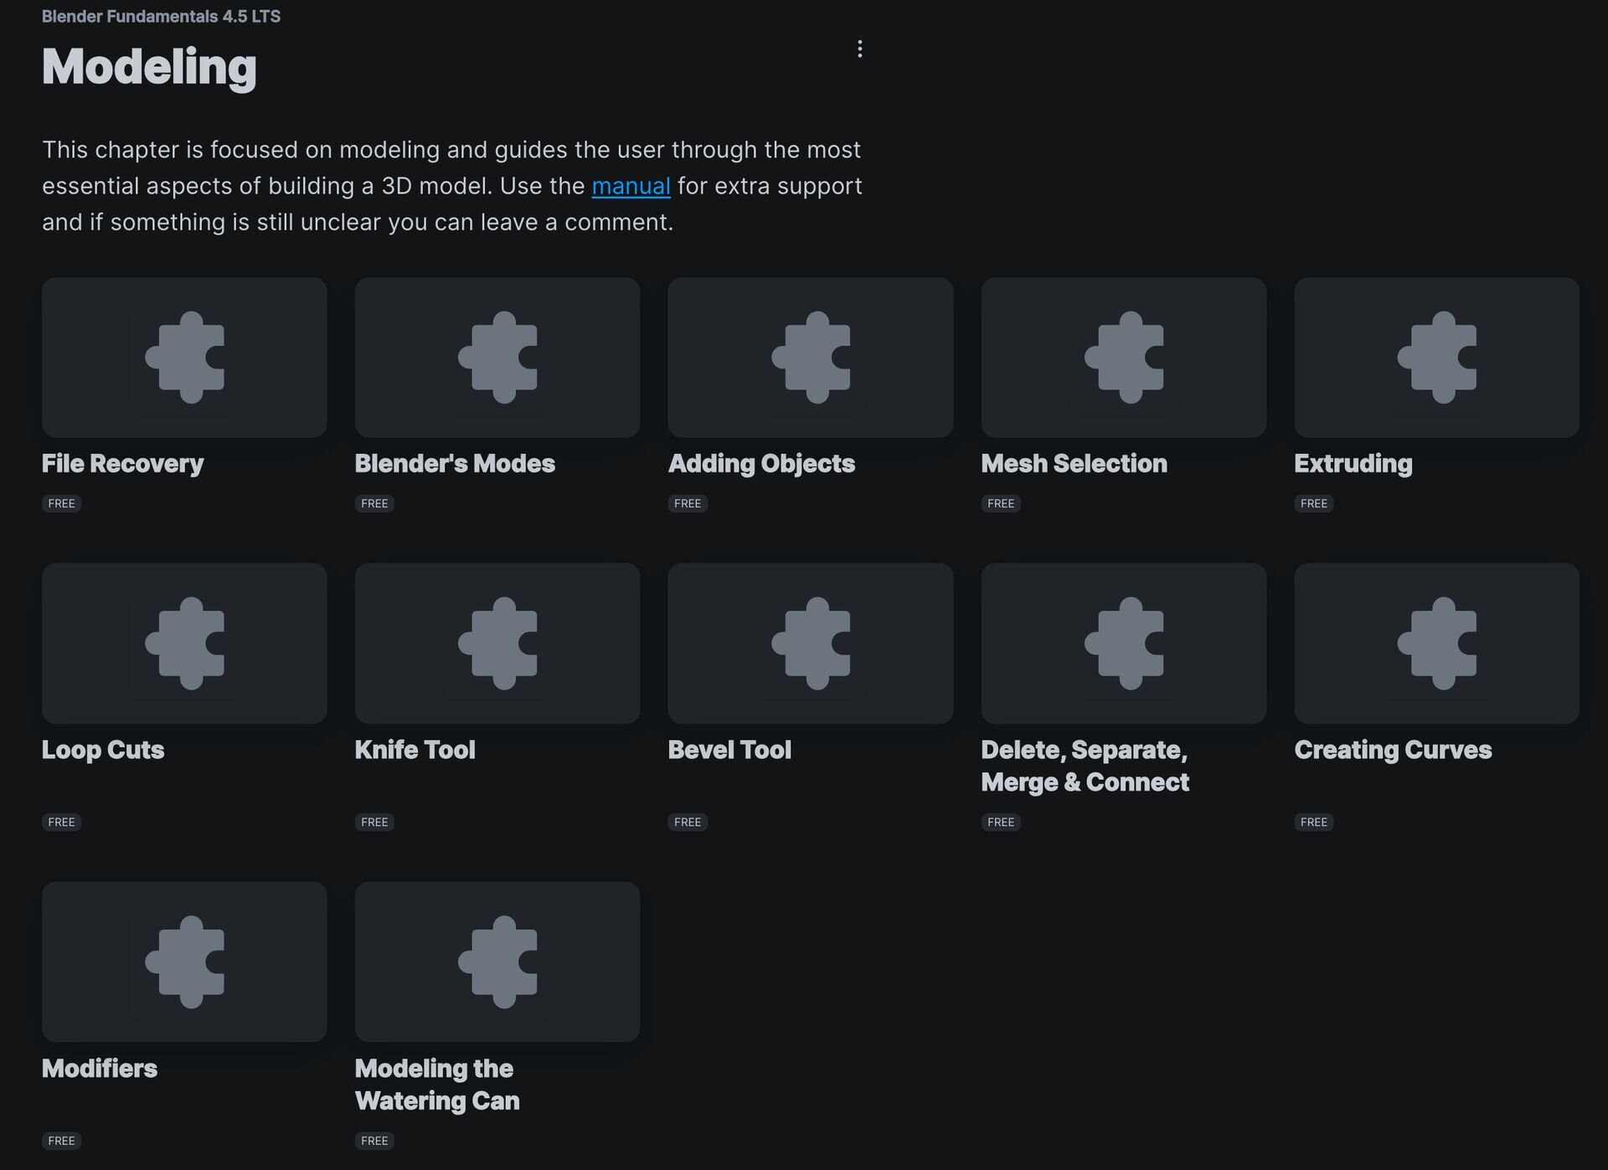Viewport: 1608px width, 1170px height.
Task: Open the Modifiers lesson thumbnail
Action: [x=184, y=961]
